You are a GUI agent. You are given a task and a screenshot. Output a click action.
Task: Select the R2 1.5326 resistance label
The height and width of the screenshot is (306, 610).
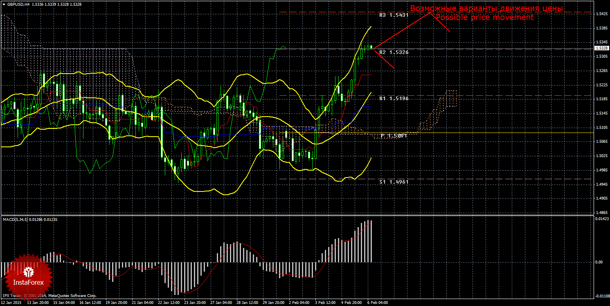pos(394,52)
